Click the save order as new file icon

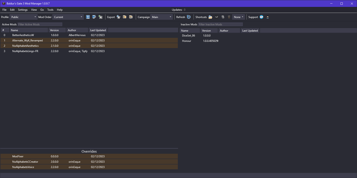(94, 17)
